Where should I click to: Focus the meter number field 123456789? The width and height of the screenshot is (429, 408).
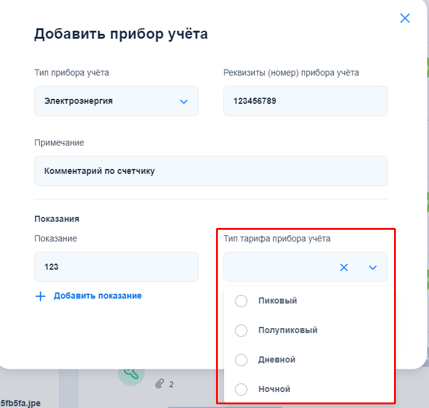click(305, 101)
